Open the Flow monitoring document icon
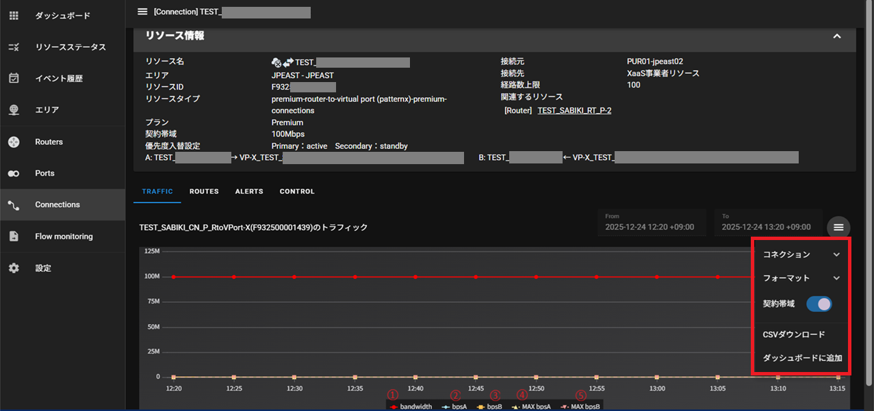Screen dimensions: 874x411 14,237
